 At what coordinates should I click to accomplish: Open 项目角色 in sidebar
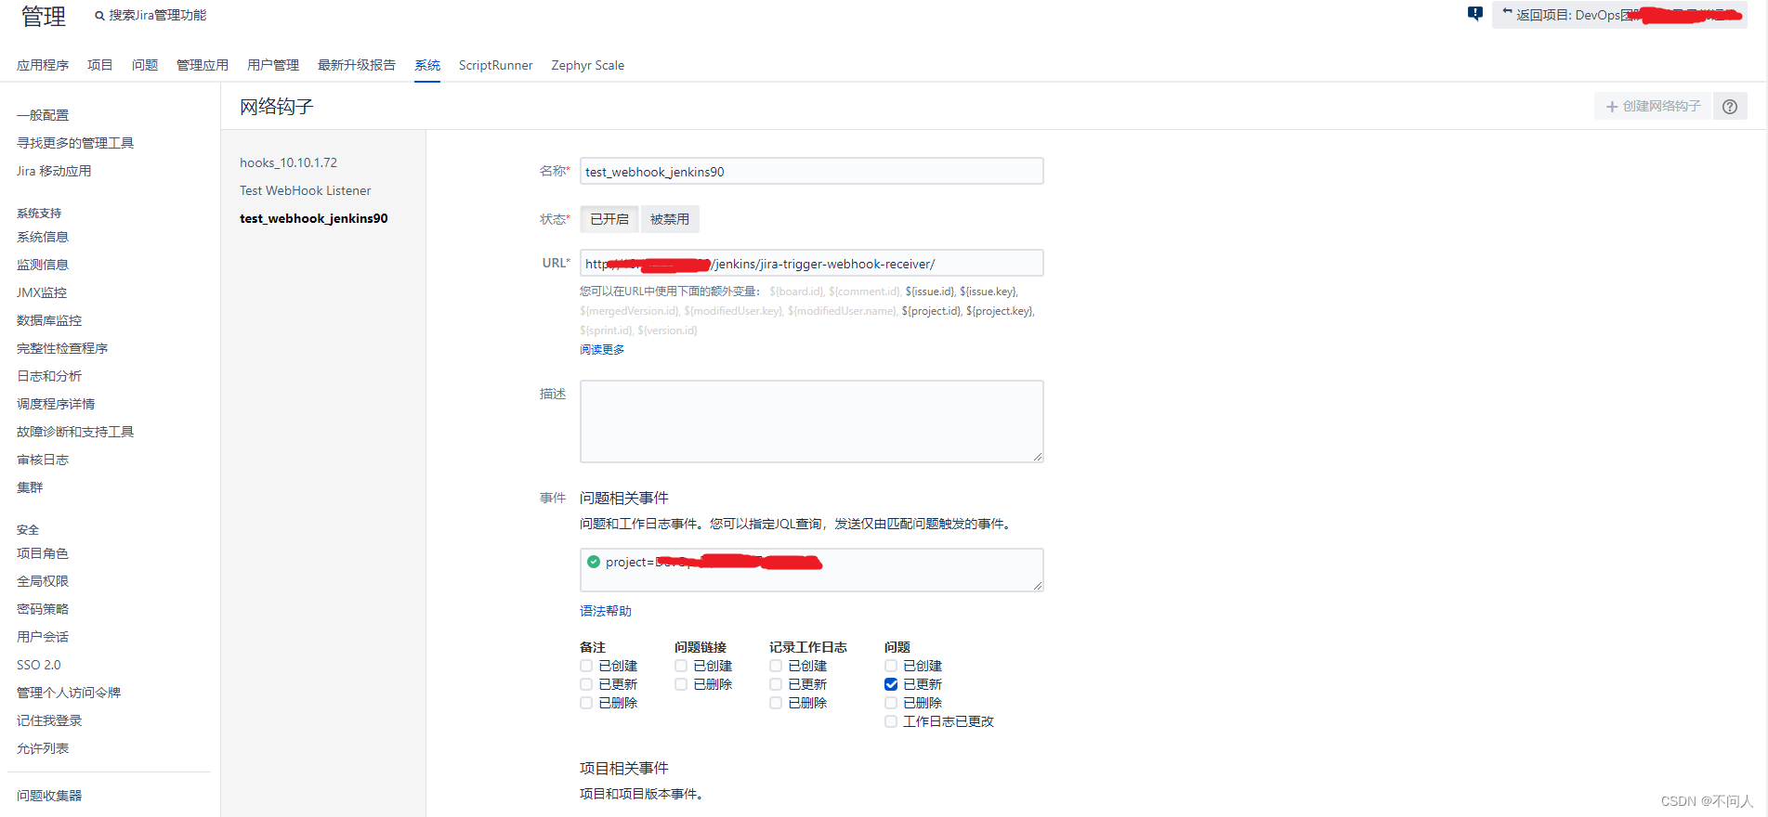43,553
